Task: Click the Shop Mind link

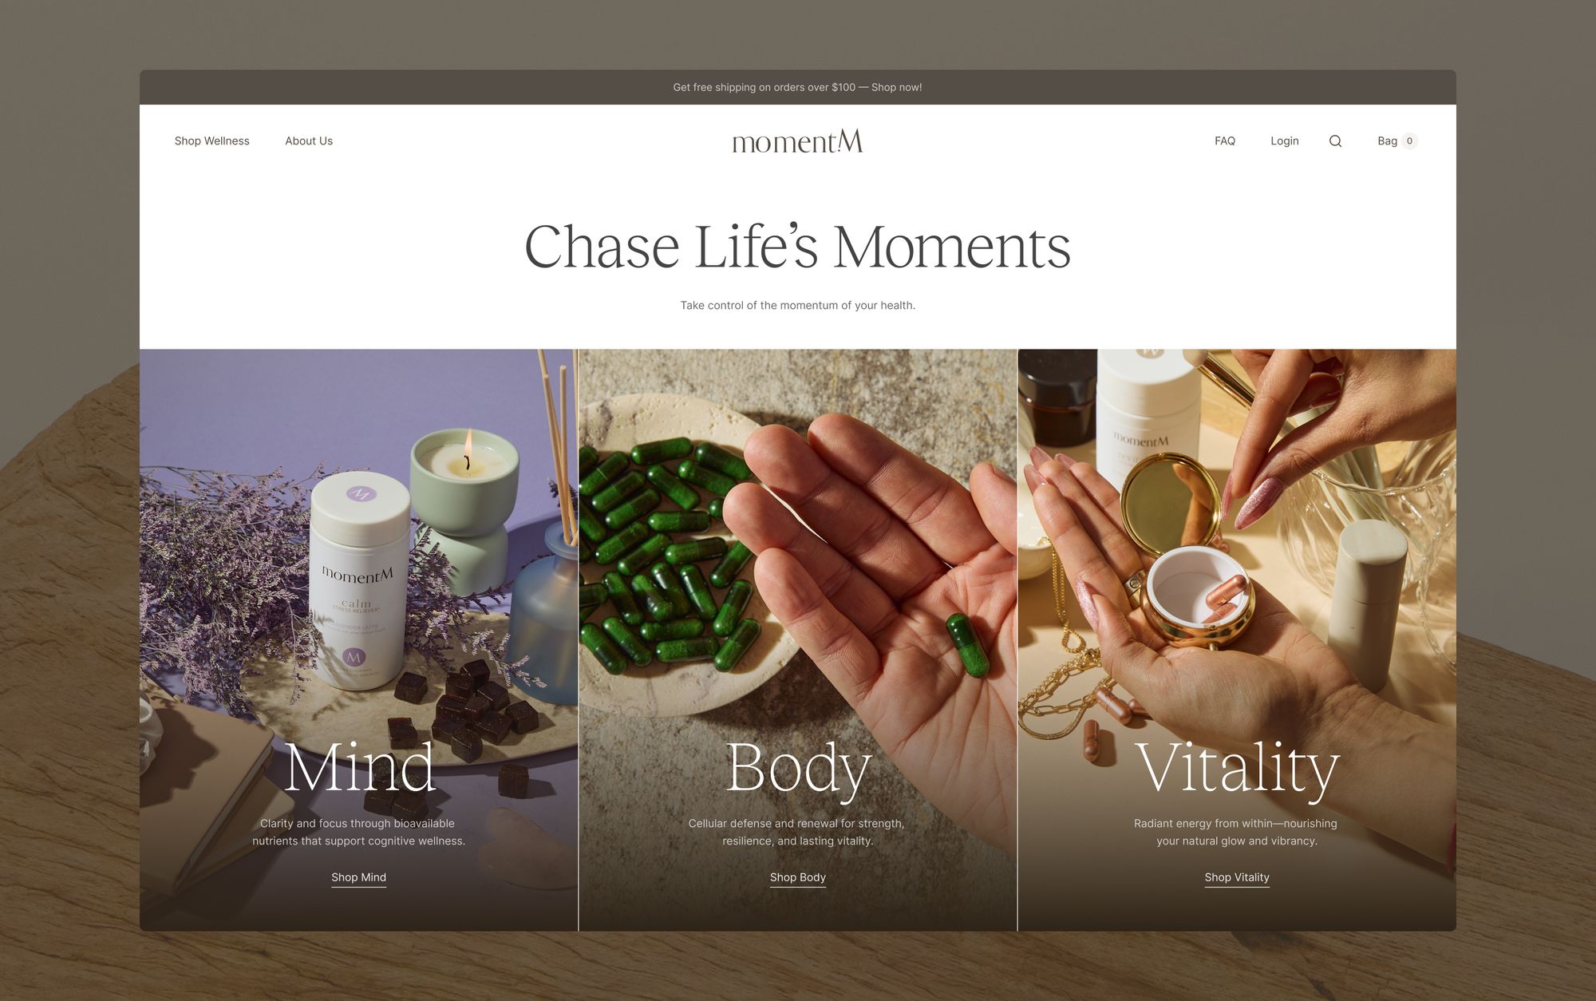Action: tap(359, 877)
